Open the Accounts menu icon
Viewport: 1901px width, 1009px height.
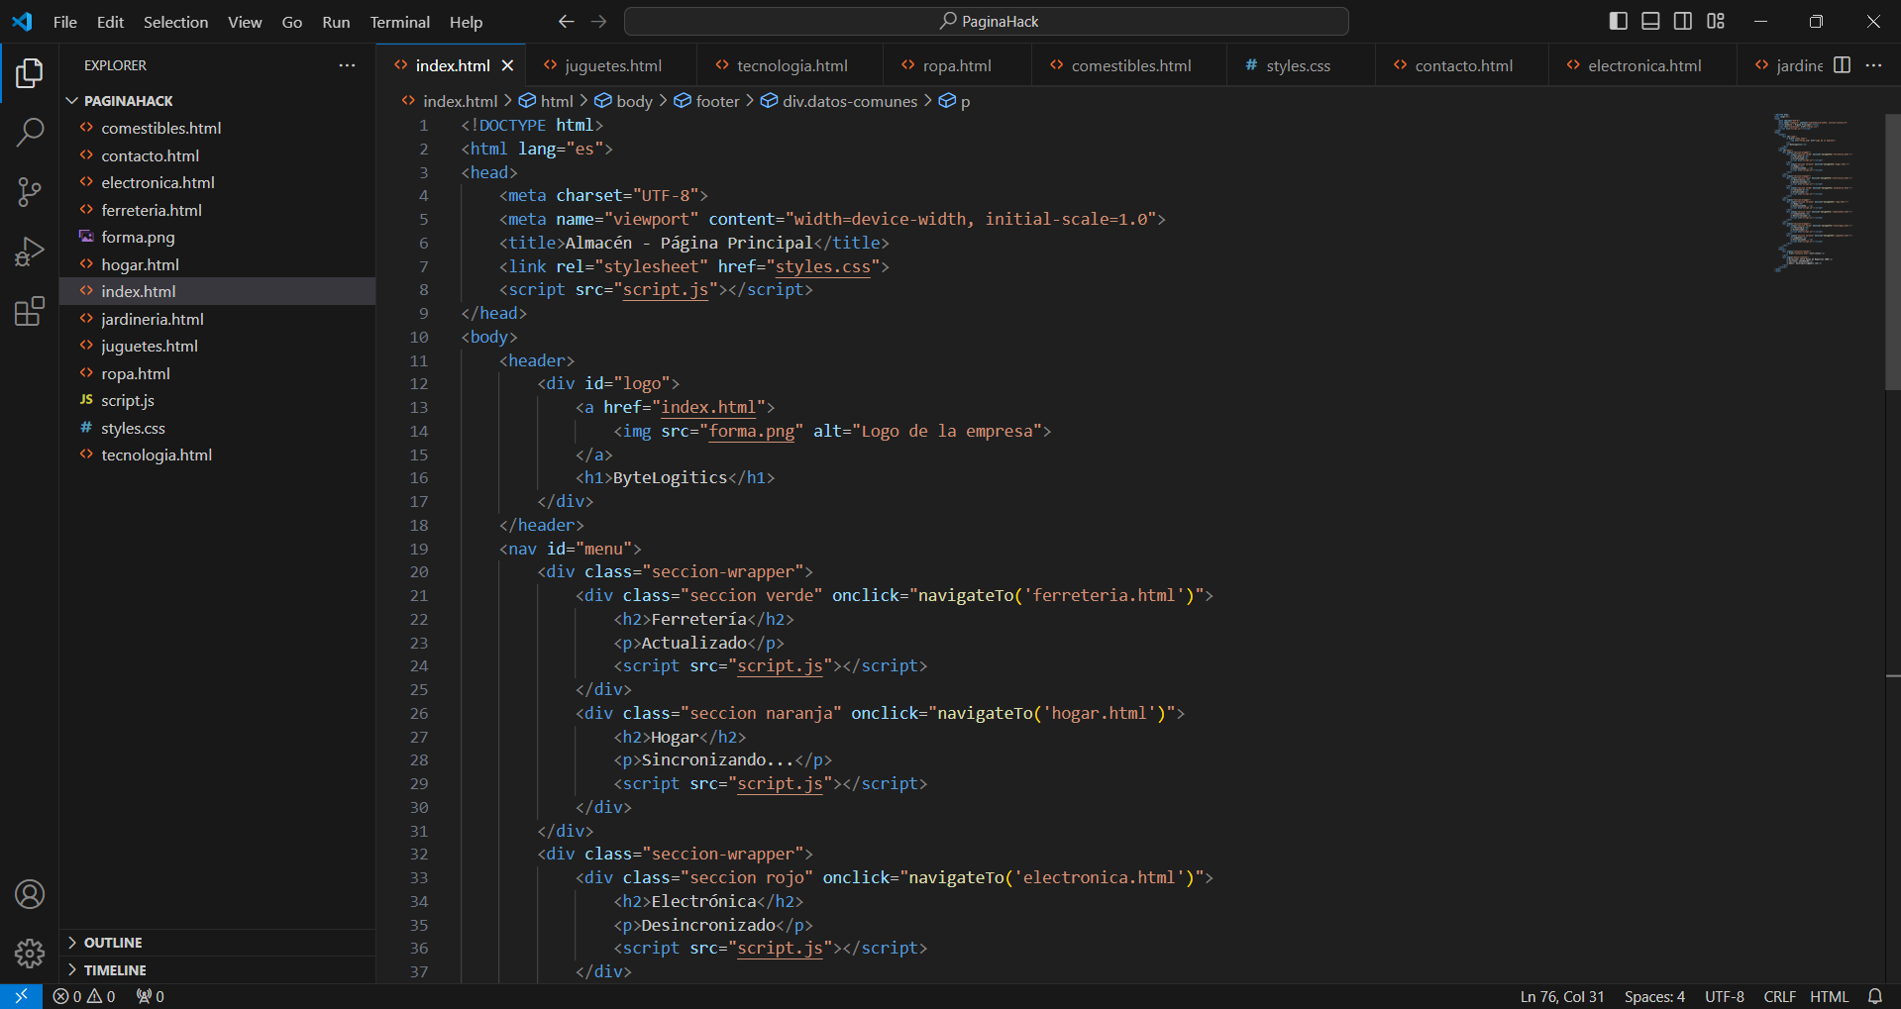coord(30,894)
